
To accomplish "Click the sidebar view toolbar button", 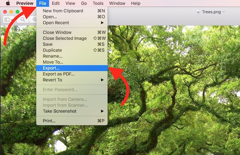I will pyautogui.click(x=7, y=20).
